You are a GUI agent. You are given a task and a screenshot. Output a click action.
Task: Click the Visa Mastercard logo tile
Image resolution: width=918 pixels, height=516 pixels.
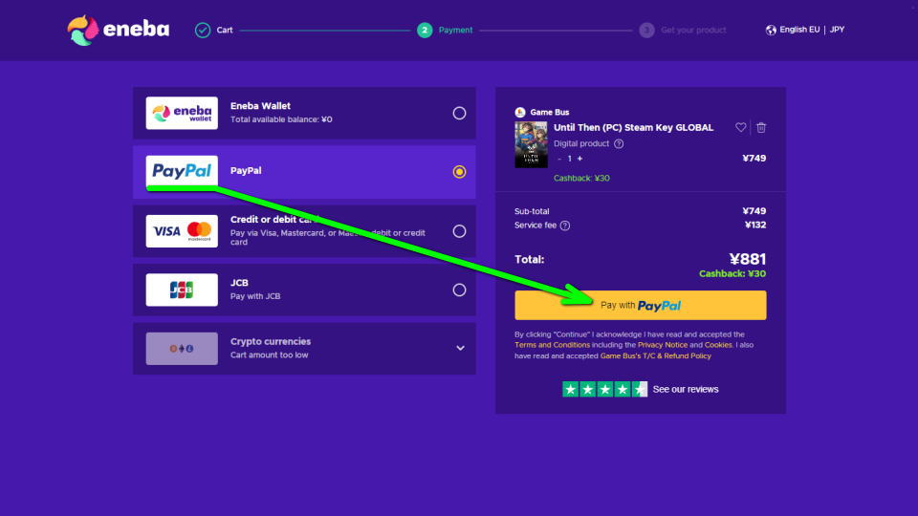182,231
